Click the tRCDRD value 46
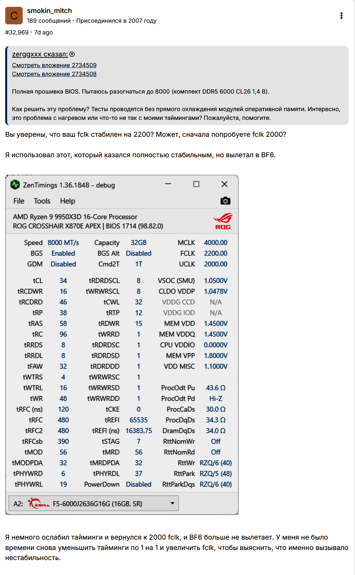Viewport: 355px width, 575px height. pyautogui.click(x=63, y=302)
